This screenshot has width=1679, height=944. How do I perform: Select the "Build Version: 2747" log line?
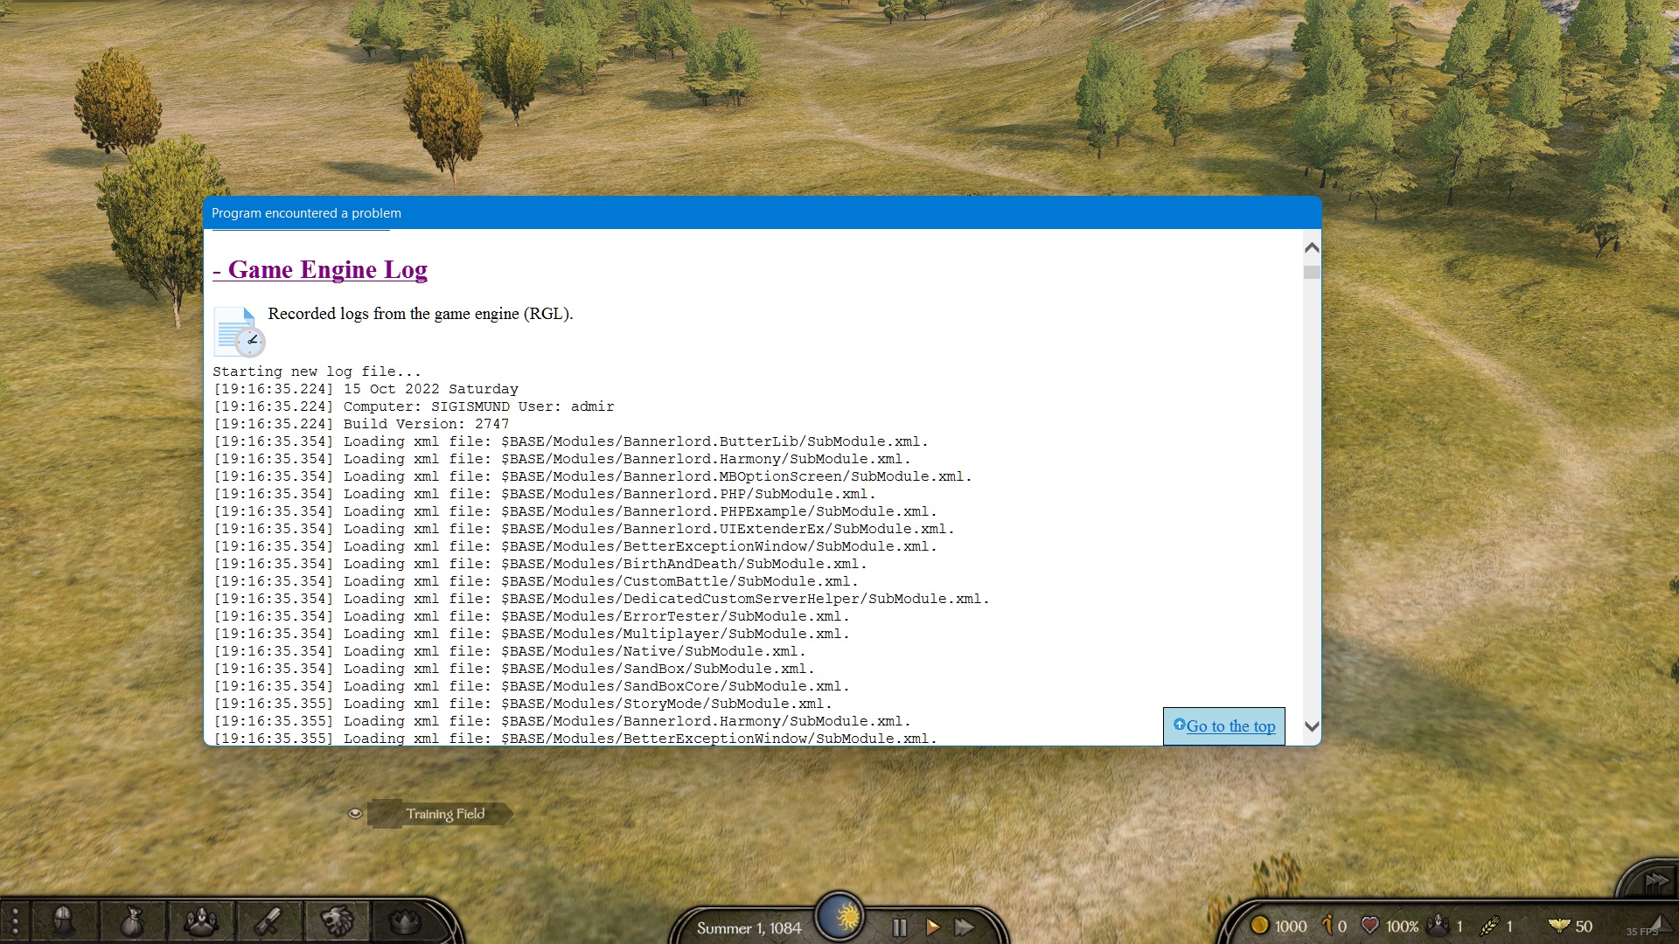tap(361, 424)
